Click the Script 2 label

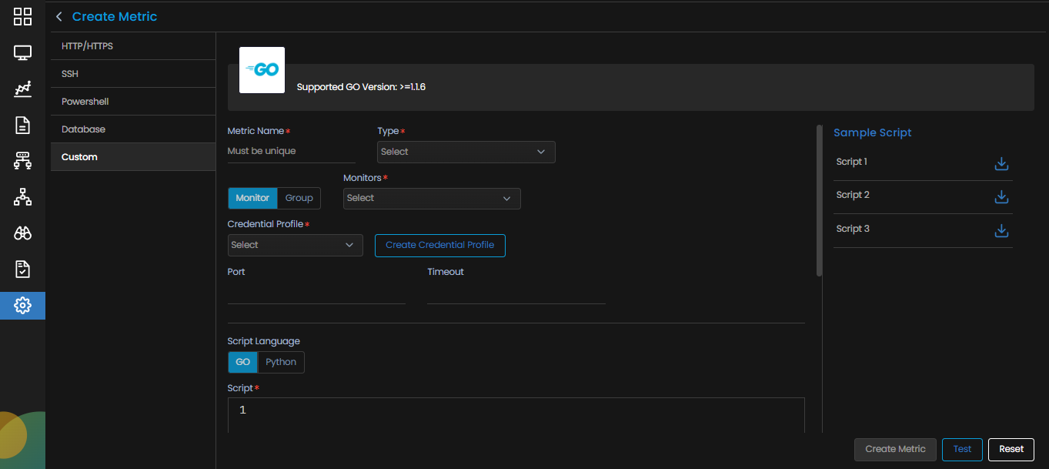pos(853,195)
